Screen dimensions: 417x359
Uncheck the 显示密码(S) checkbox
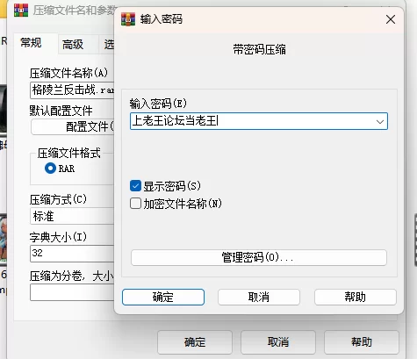click(135, 186)
